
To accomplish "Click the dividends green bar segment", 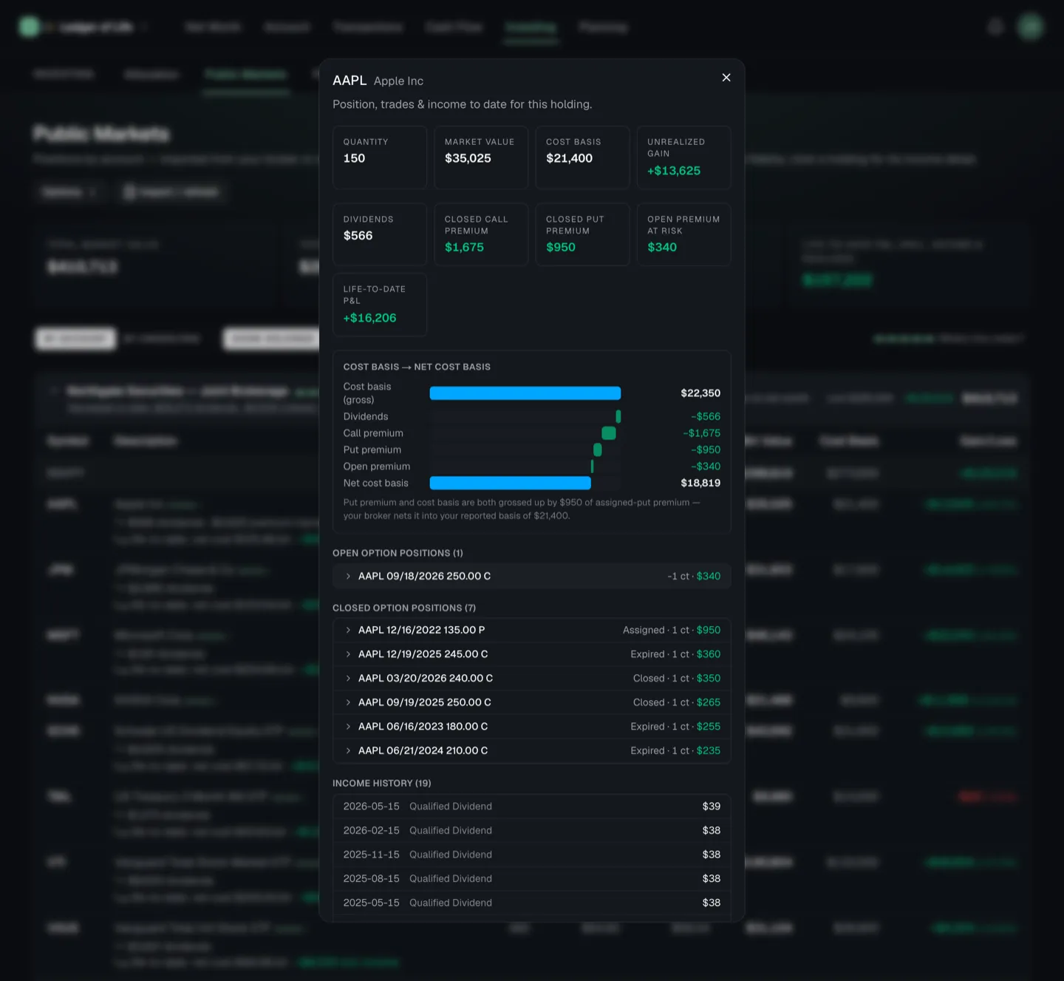I will pyautogui.click(x=618, y=416).
